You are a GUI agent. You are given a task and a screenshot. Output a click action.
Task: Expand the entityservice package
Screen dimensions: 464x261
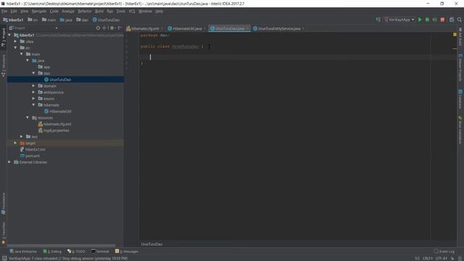33,92
